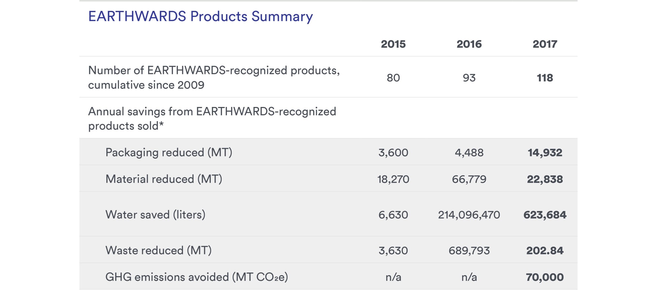Select the 'Number of EARTHWARDS-recognized products' row label
The height and width of the screenshot is (290, 657).
point(214,78)
